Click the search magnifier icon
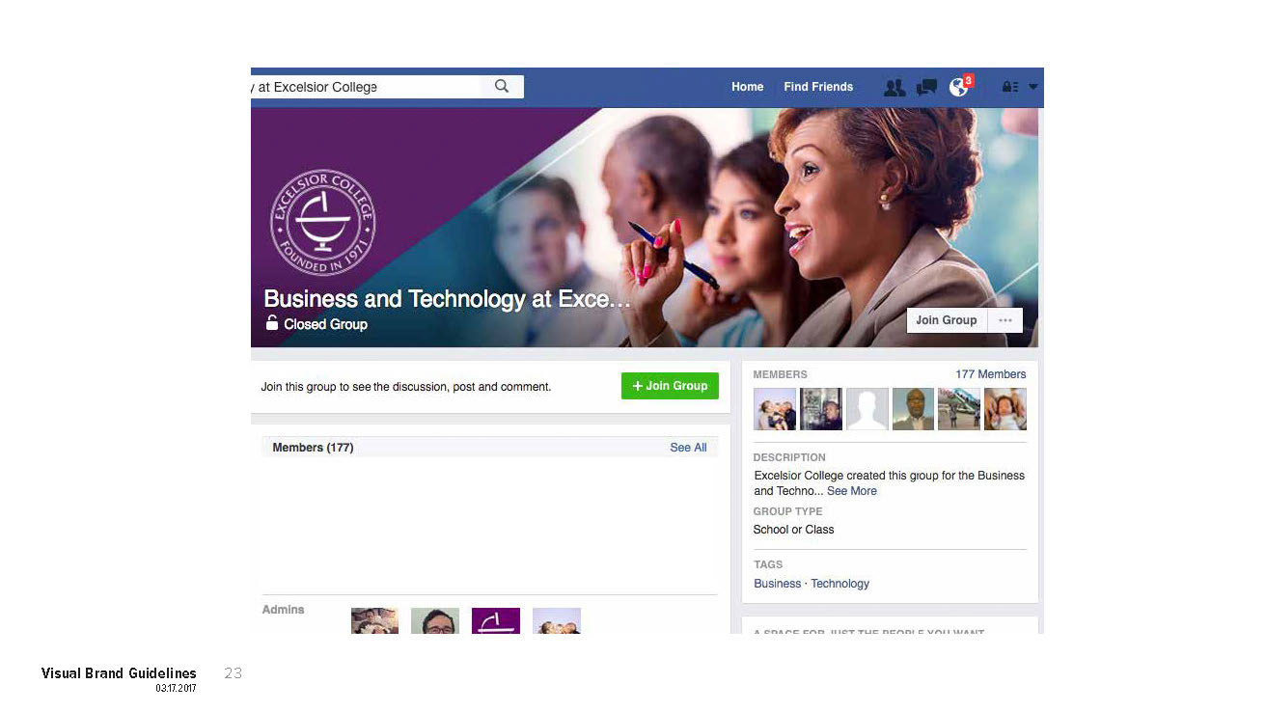 click(502, 87)
